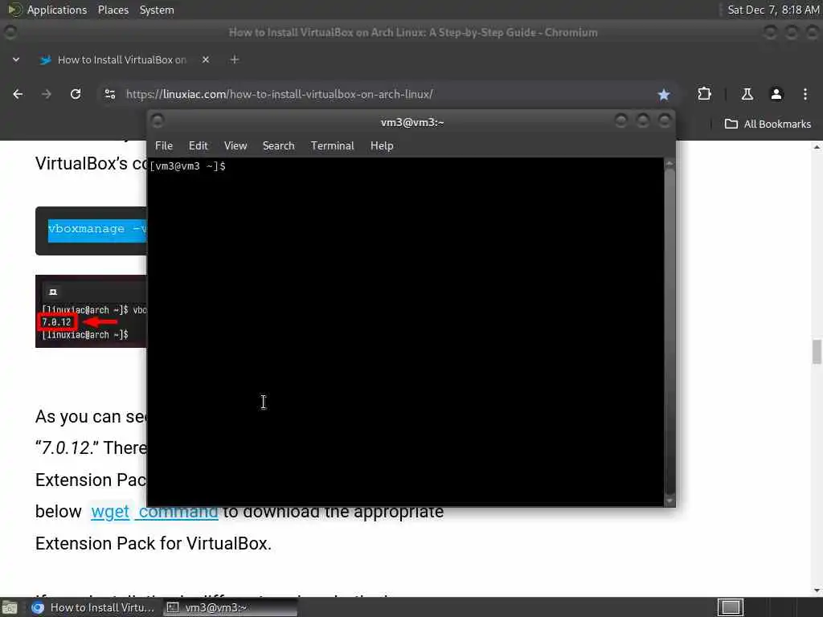Click the Chromium window menu button
823x617 pixels.
[10, 32]
